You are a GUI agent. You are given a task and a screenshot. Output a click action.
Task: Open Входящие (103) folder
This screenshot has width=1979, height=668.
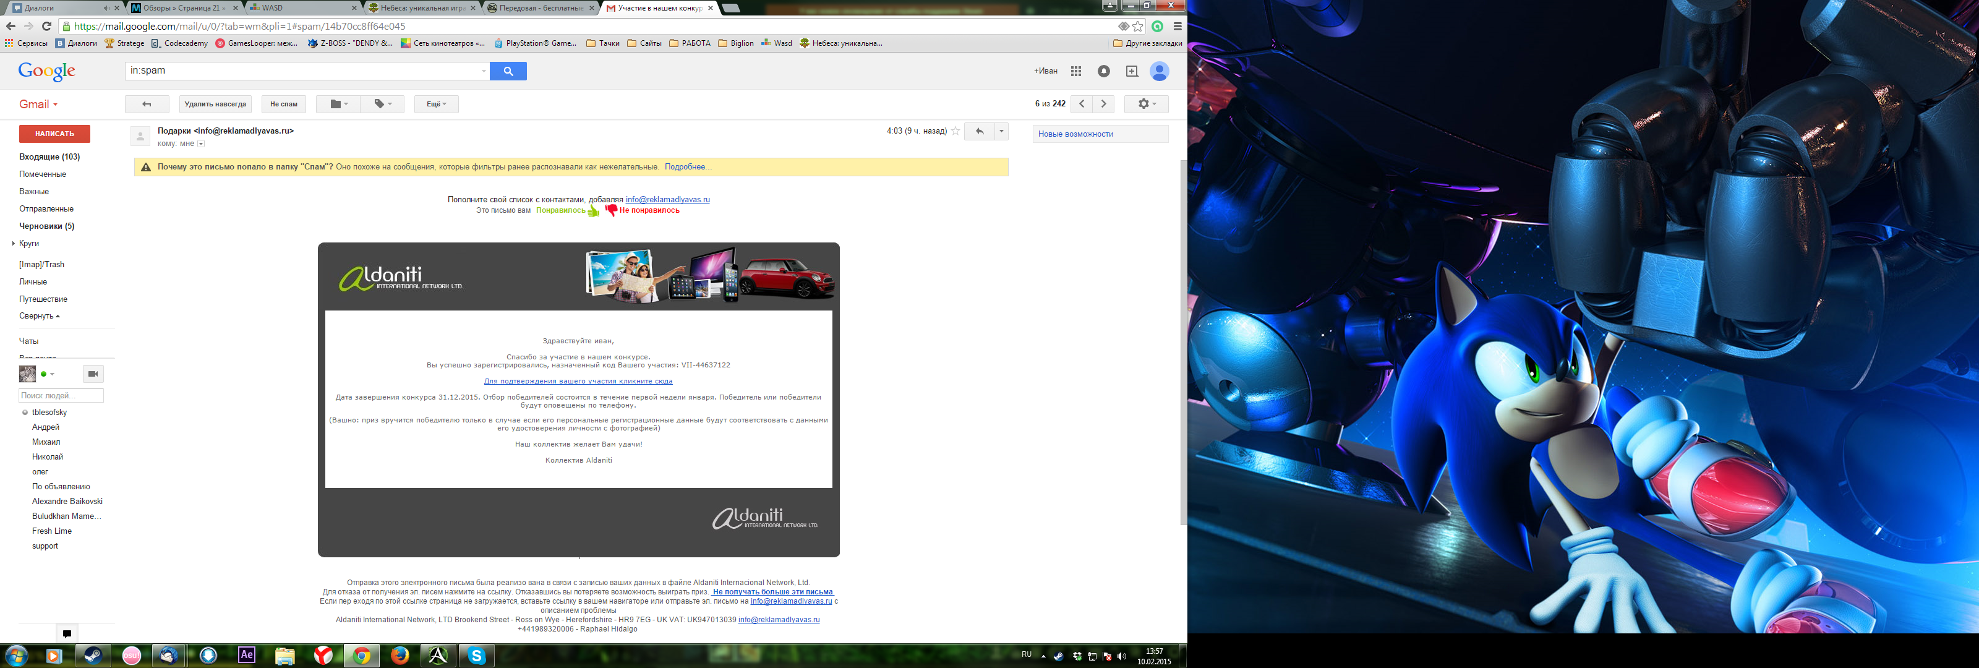tap(49, 157)
